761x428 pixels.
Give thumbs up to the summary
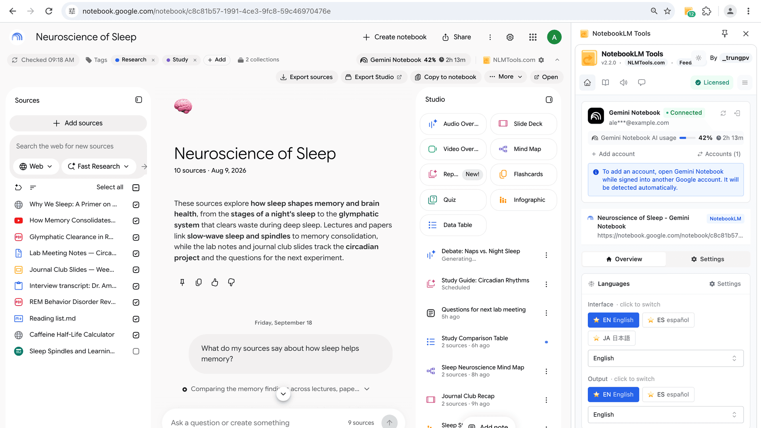(x=215, y=282)
